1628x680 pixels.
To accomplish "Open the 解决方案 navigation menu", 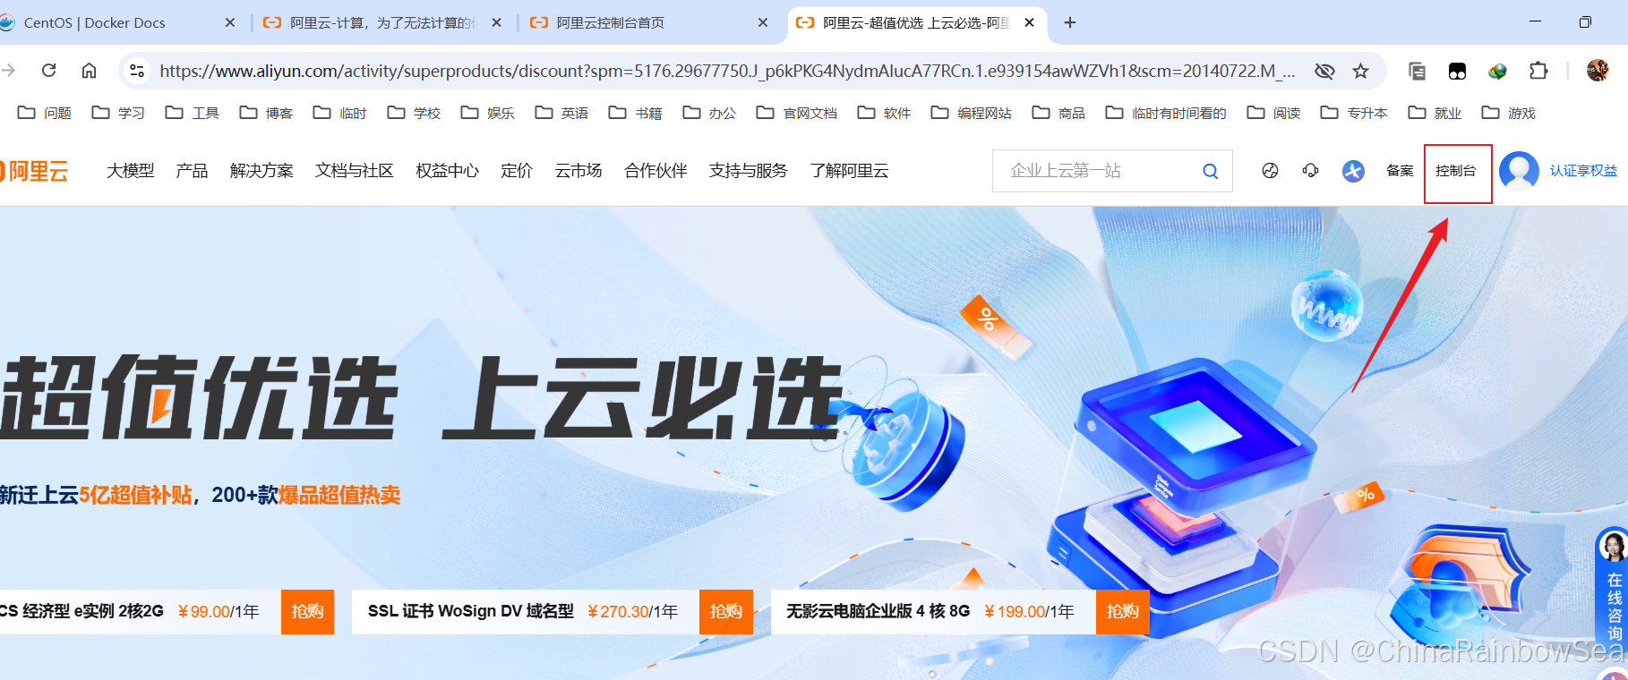I will pos(261,171).
